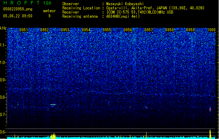219x139 pixels.
Task: Click the bright meteor echo after 0952
Action: pos(53,105)
